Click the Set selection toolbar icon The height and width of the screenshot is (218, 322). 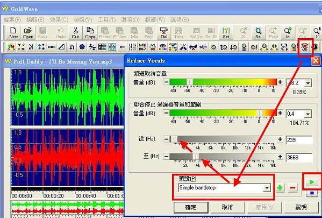(226, 33)
